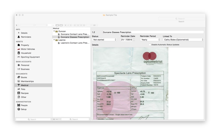Open the font typeface dropdown in toolbar
Screen dimensions: 220x137
(41, 25)
